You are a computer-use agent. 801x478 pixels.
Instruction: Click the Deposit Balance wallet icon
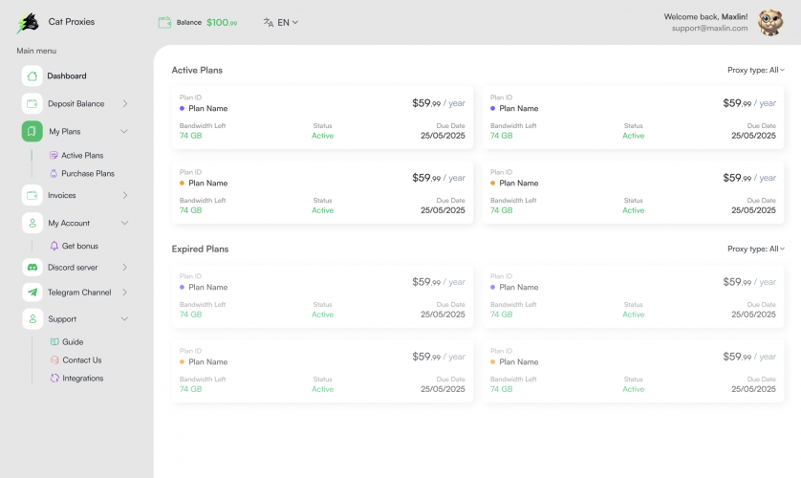pos(32,103)
